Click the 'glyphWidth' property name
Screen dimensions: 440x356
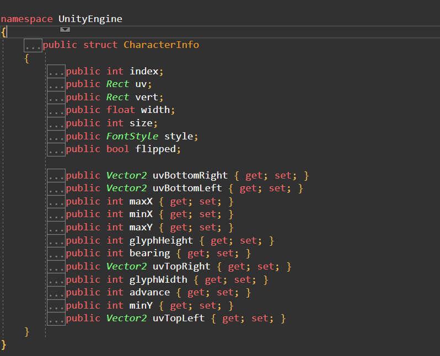pyautogui.click(x=158, y=280)
